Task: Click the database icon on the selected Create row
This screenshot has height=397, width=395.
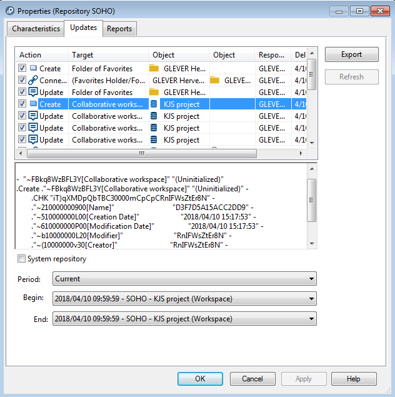Action: click(x=154, y=104)
